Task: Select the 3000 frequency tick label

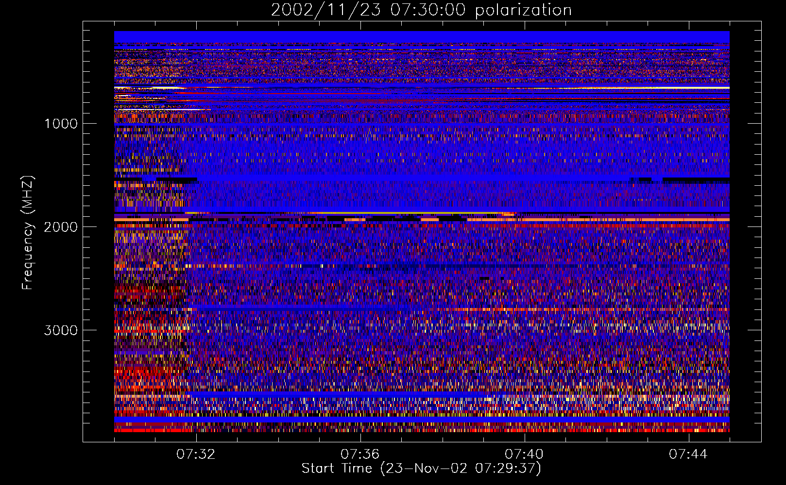Action: [x=61, y=330]
